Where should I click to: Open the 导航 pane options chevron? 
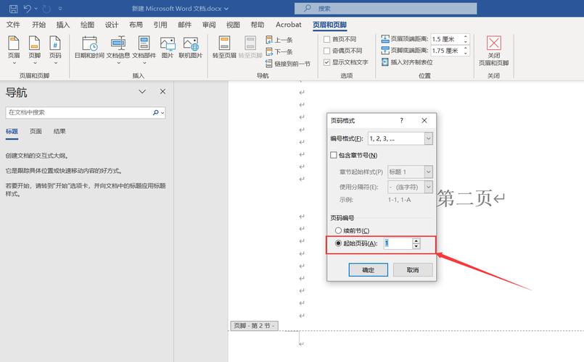[x=142, y=91]
